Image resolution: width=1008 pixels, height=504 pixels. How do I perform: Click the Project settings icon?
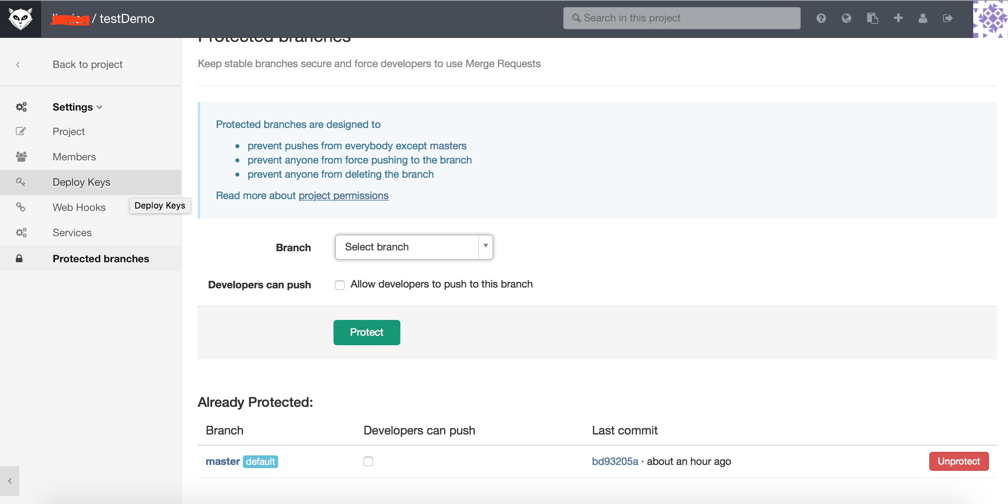pos(22,131)
